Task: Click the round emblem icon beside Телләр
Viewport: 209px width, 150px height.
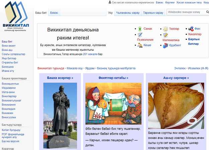Action: click(x=165, y=29)
